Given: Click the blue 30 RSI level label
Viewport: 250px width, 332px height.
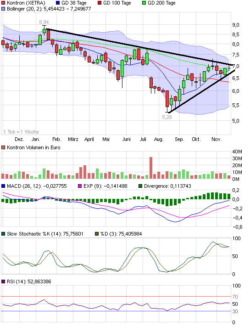Looking at the screenshot, I should tap(235, 311).
